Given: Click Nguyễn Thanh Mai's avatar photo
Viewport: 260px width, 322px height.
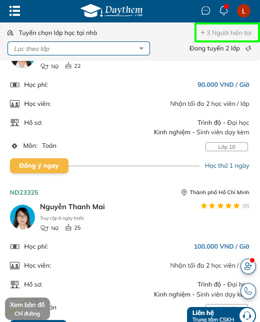Looking at the screenshot, I should tap(22, 217).
